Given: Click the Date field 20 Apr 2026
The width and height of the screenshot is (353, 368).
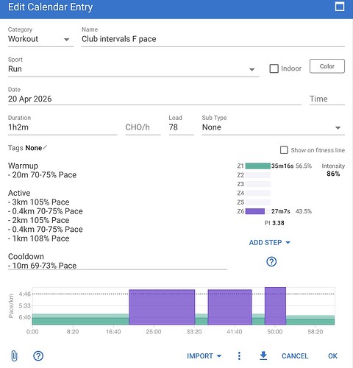Looking at the screenshot, I should 154,99.
